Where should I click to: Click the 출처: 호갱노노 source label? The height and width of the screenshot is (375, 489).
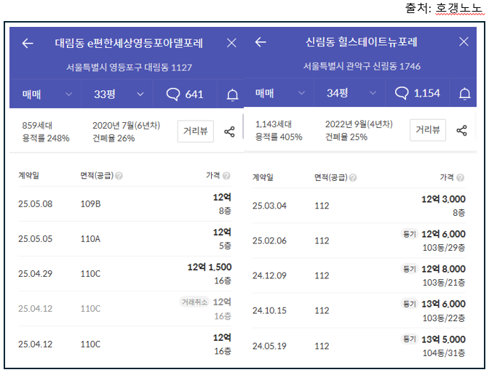point(444,8)
